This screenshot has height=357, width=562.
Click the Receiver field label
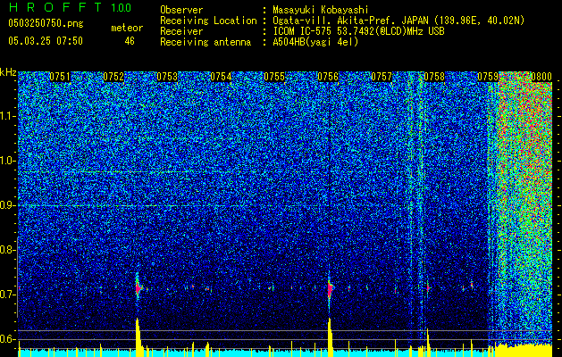[181, 31]
